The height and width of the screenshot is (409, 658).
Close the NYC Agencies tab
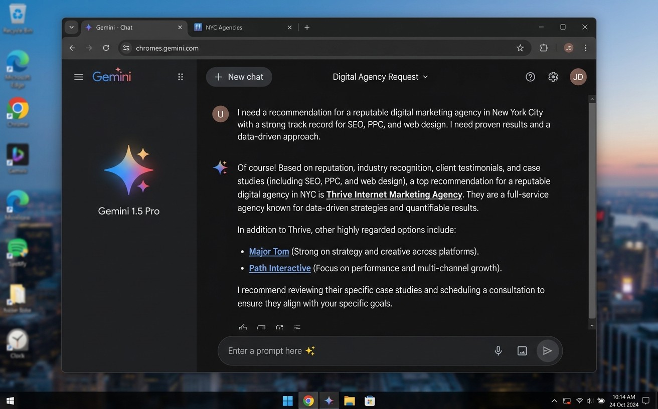point(289,28)
